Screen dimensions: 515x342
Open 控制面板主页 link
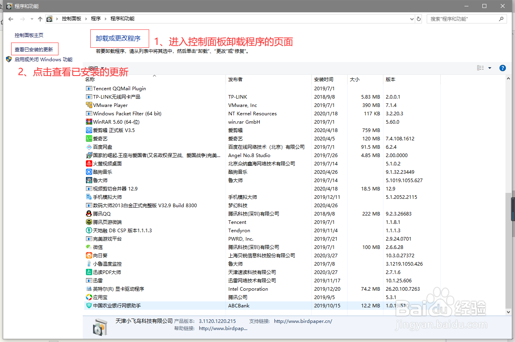29,35
